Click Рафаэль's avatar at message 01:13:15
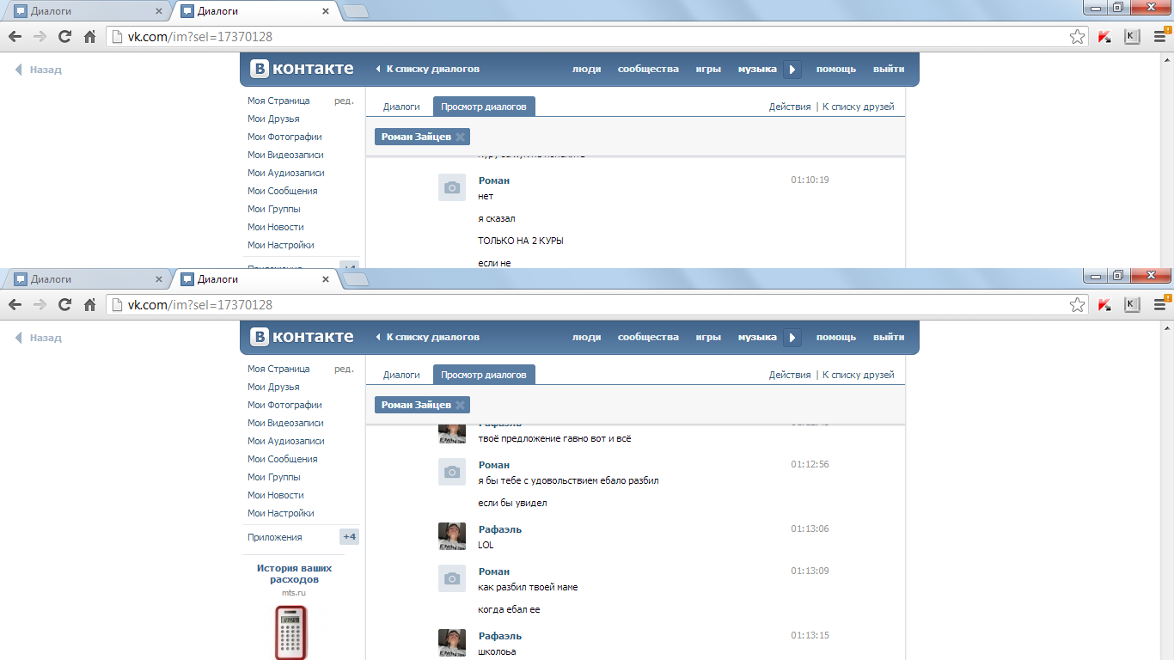 click(452, 643)
